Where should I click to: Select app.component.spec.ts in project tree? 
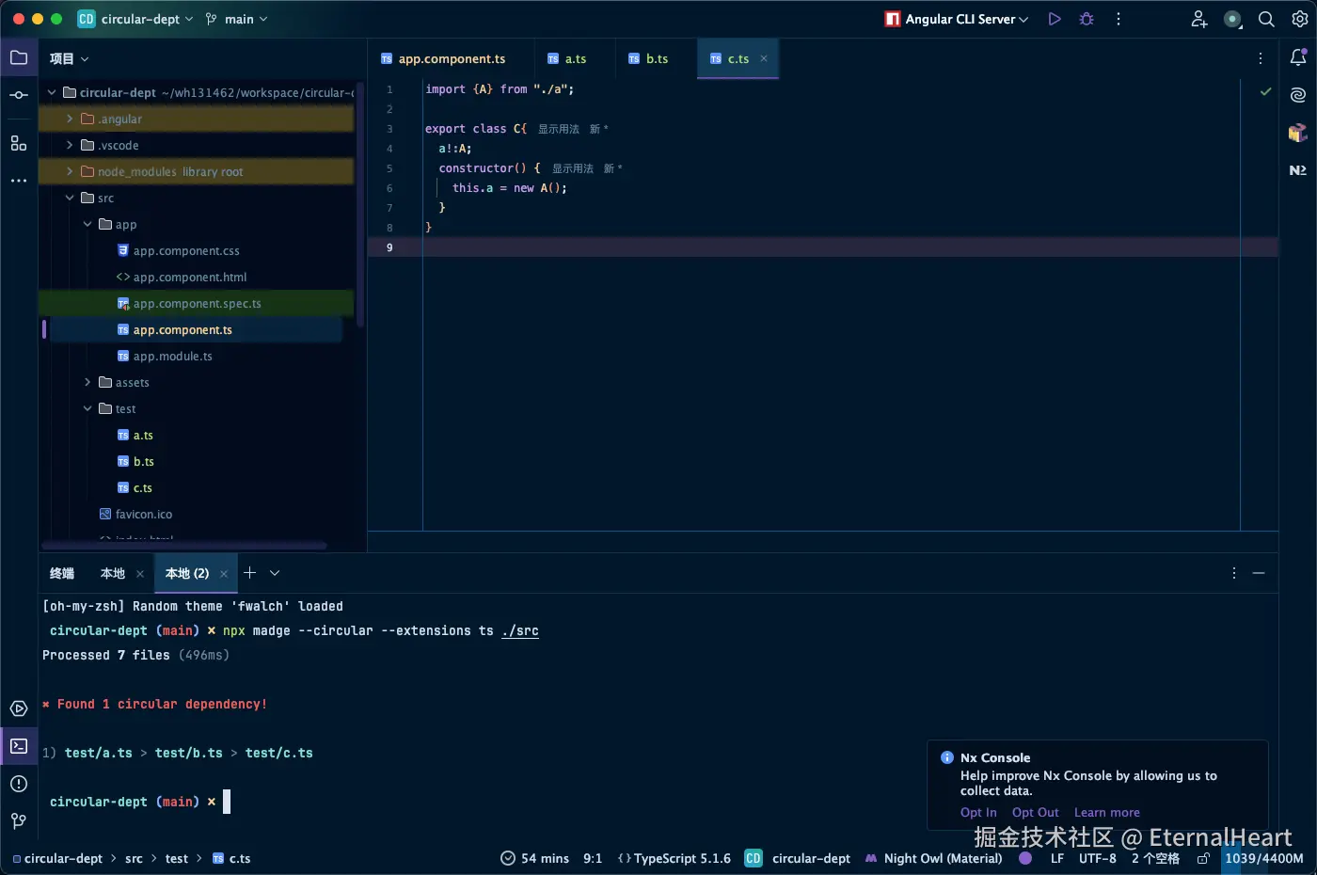(x=198, y=304)
